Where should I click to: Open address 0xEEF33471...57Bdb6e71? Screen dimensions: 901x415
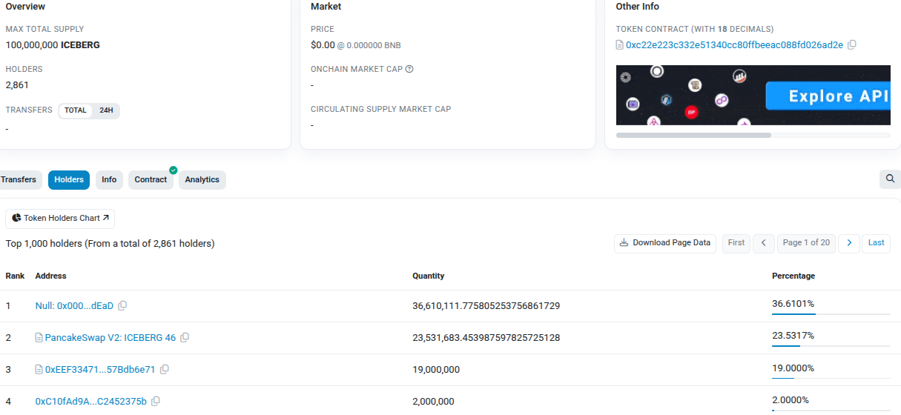(x=100, y=370)
